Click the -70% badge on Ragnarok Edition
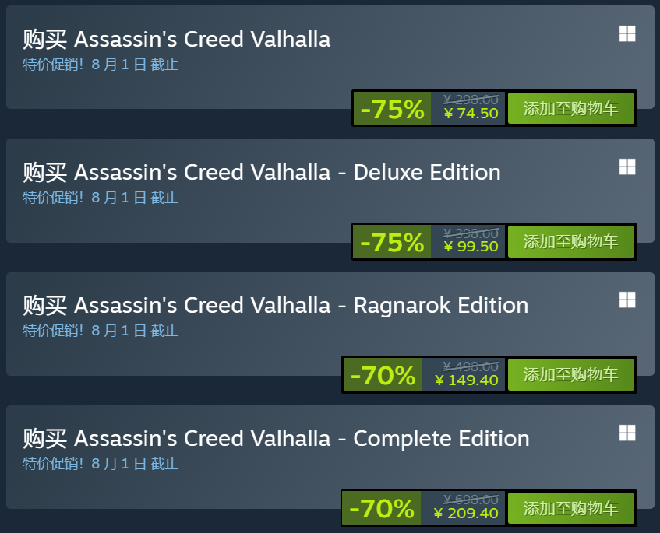 click(x=383, y=375)
